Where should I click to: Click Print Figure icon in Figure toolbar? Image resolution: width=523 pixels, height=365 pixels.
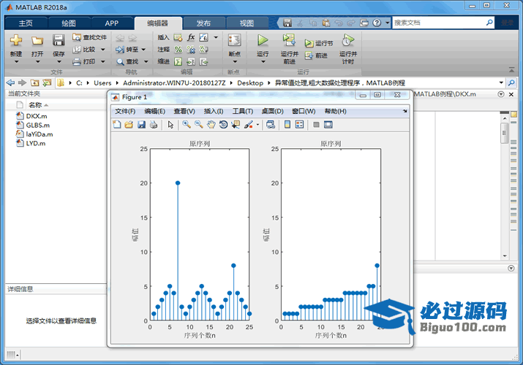click(x=154, y=124)
